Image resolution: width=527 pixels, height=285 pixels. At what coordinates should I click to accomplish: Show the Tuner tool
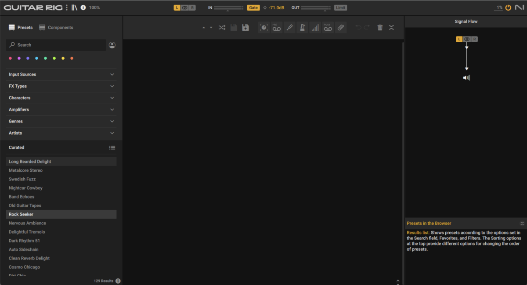coord(289,27)
